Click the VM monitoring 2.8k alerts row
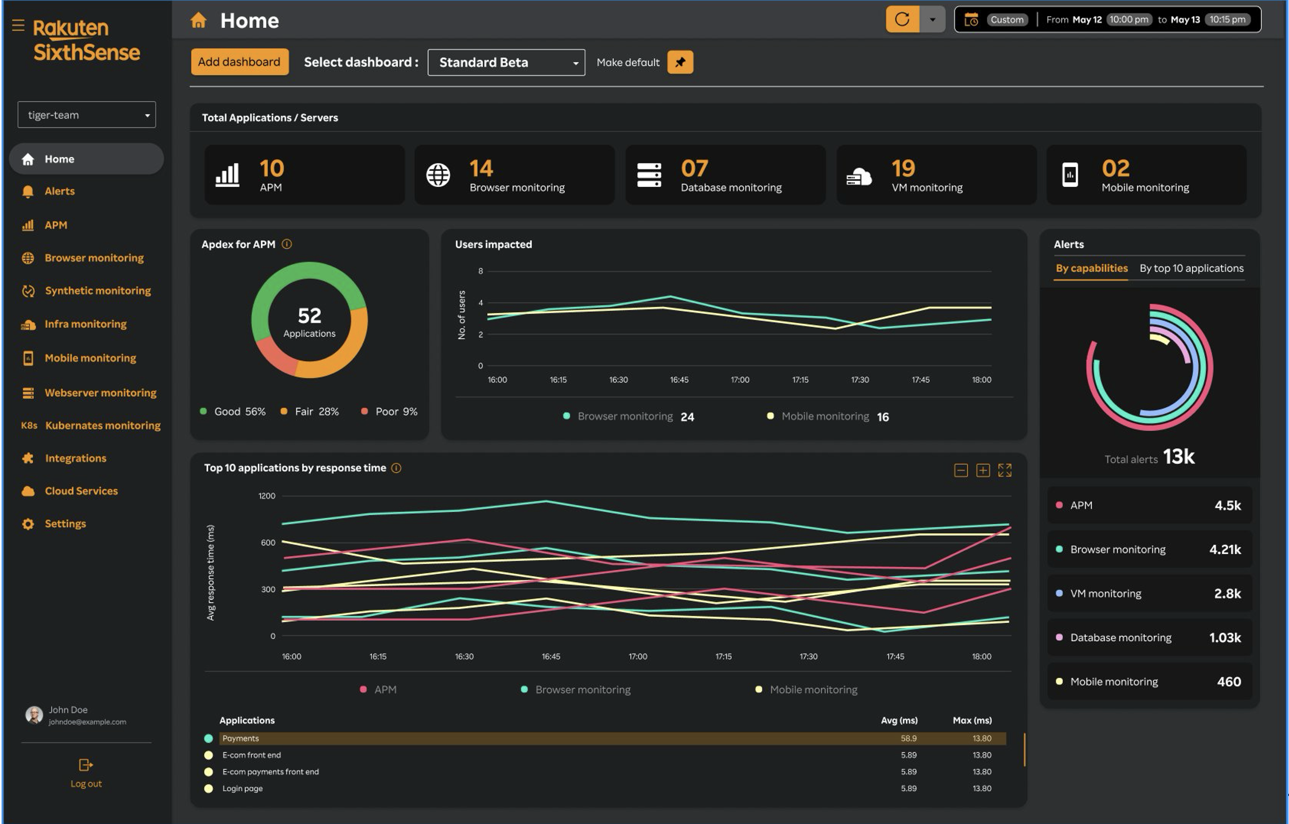1289x824 pixels. 1149,593
